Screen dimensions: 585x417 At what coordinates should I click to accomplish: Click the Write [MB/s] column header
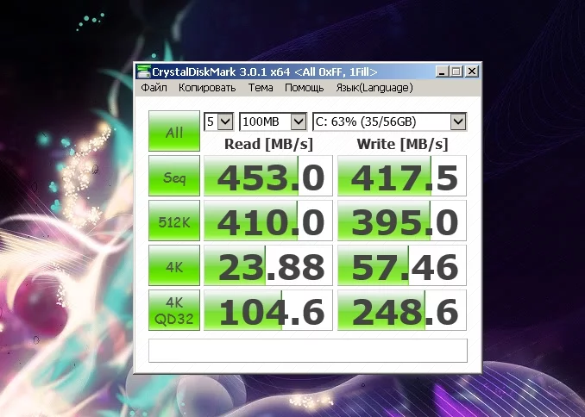402,144
